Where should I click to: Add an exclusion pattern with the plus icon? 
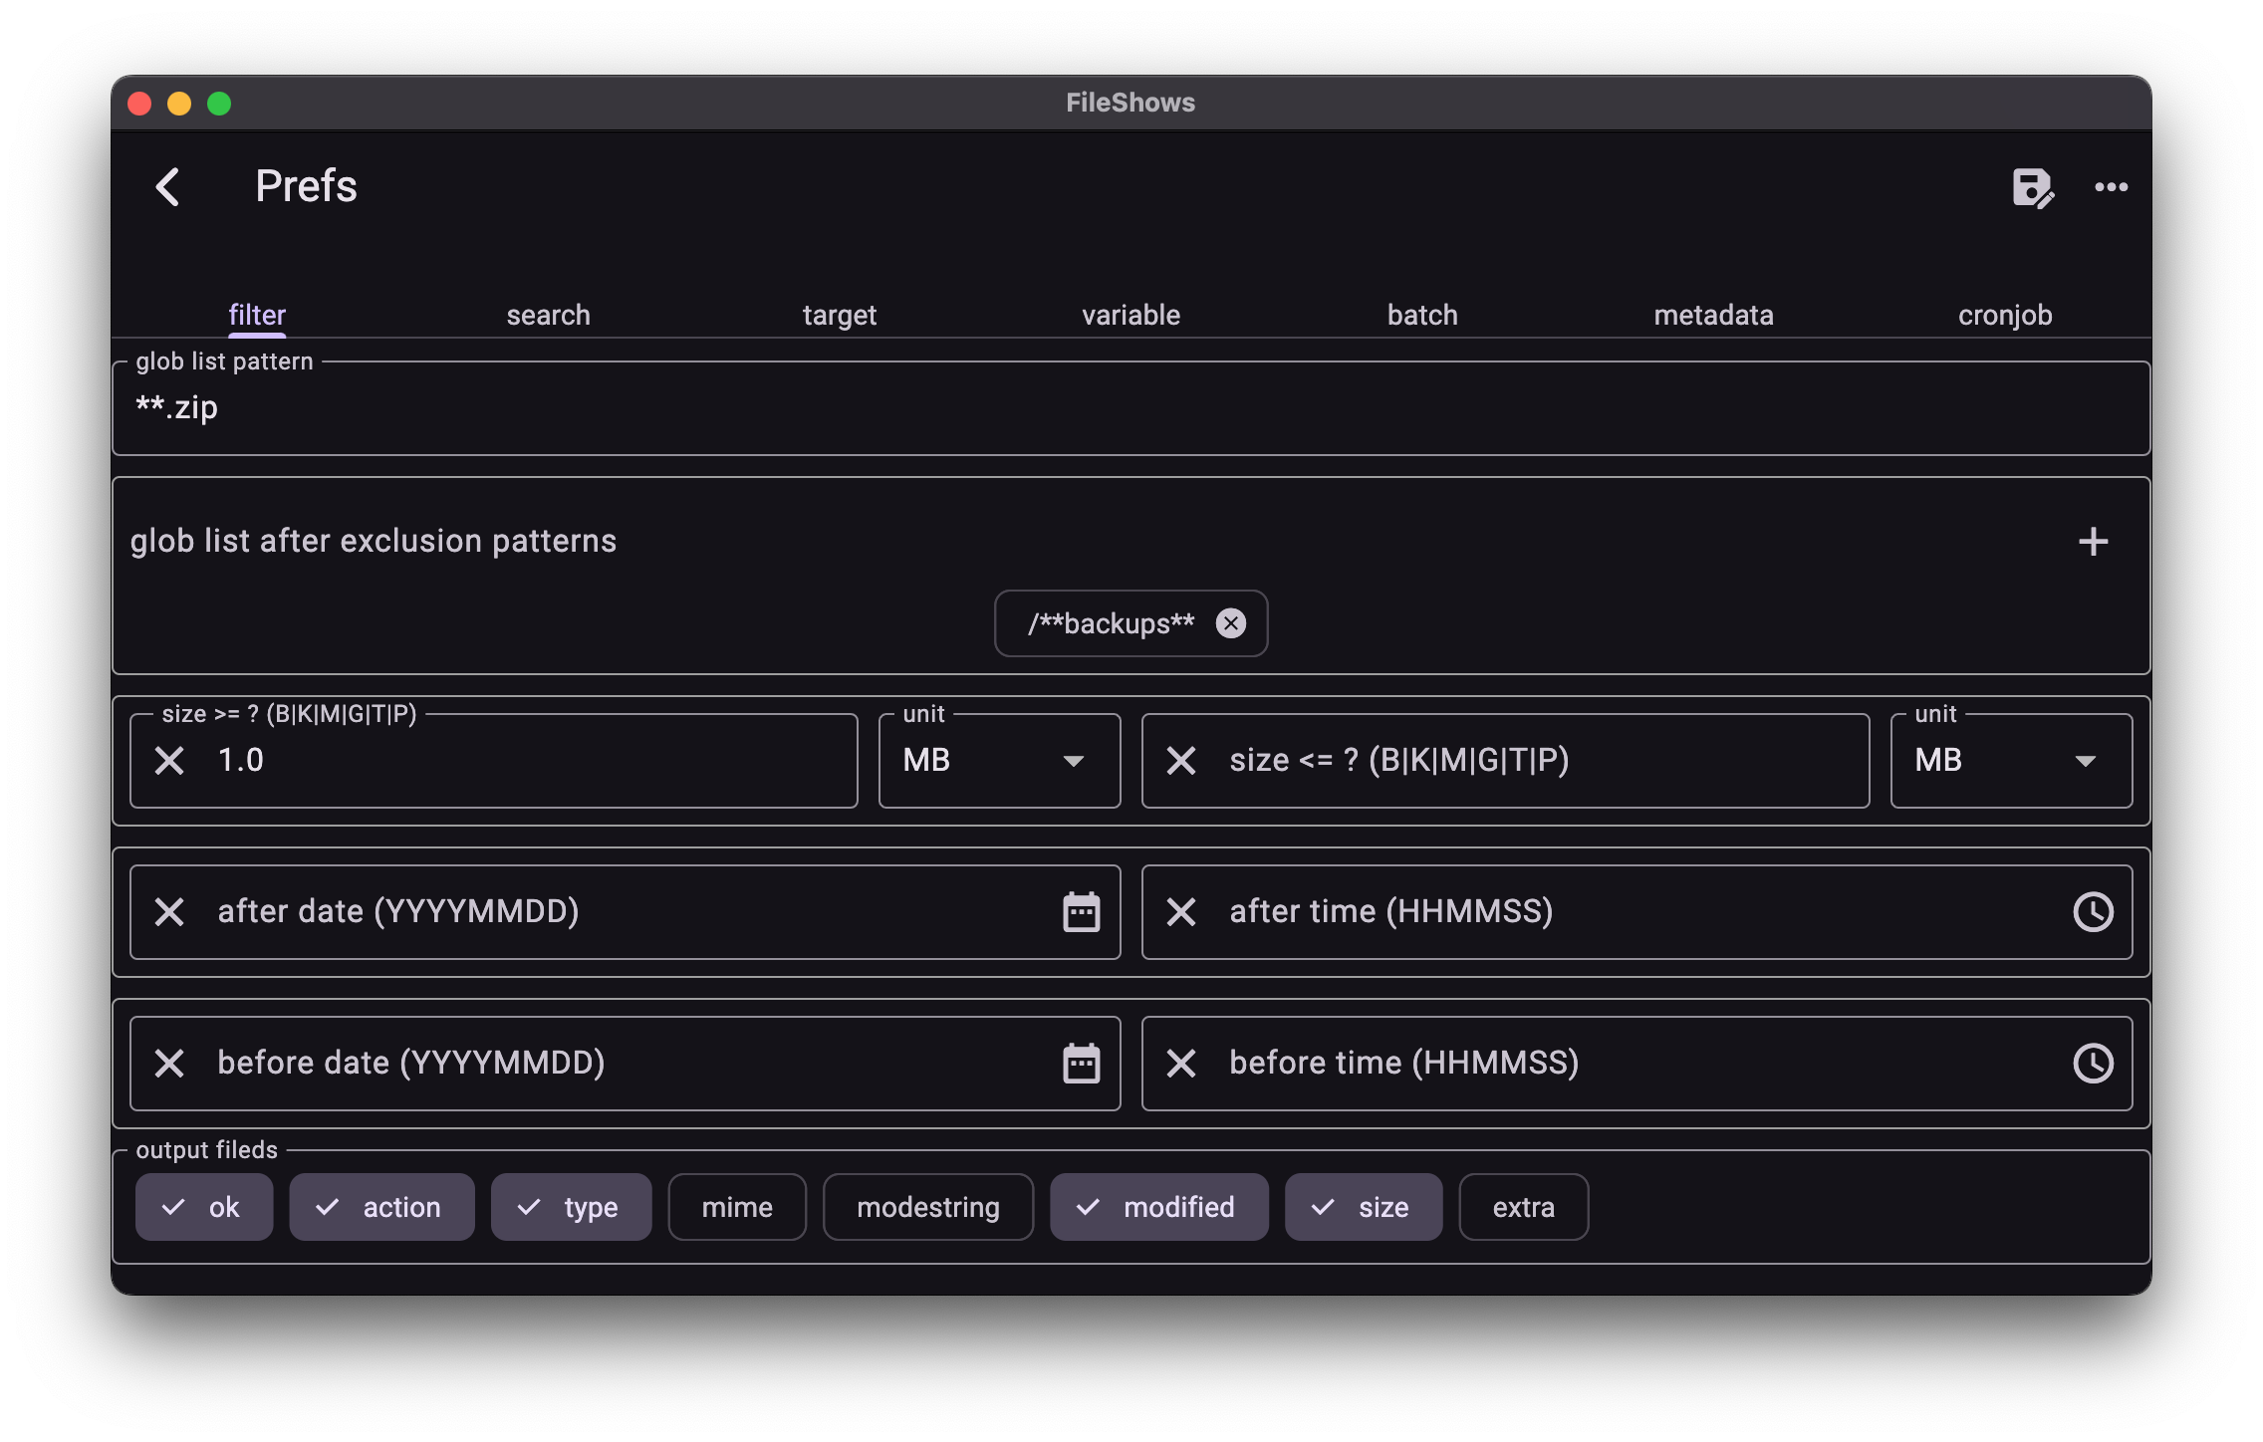tap(2093, 542)
